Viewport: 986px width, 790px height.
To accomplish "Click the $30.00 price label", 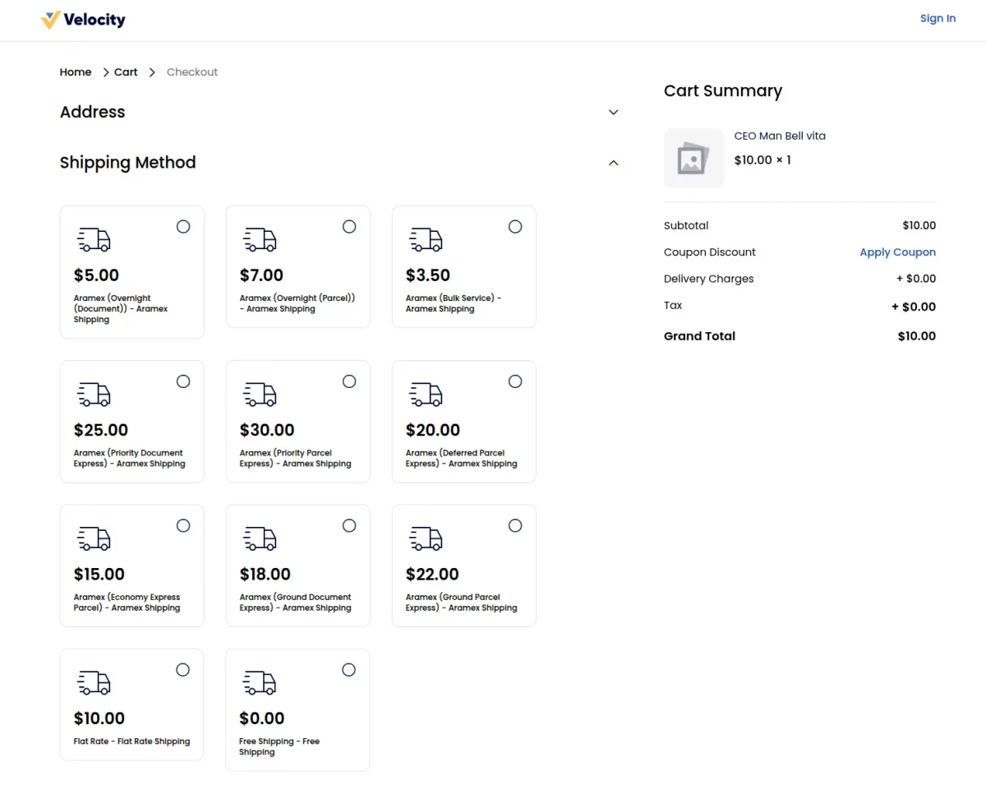I will (267, 430).
